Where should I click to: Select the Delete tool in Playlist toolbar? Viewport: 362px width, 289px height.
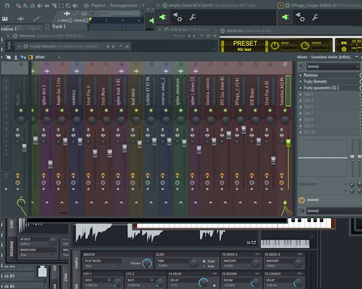click(x=32, y=6)
